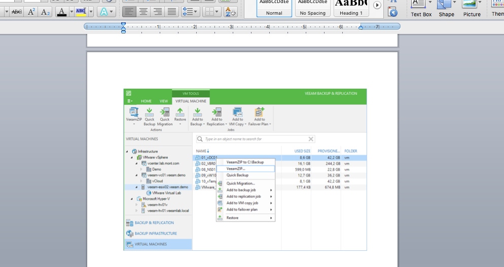
Task: Click the line spacing icon
Action: coord(188,12)
